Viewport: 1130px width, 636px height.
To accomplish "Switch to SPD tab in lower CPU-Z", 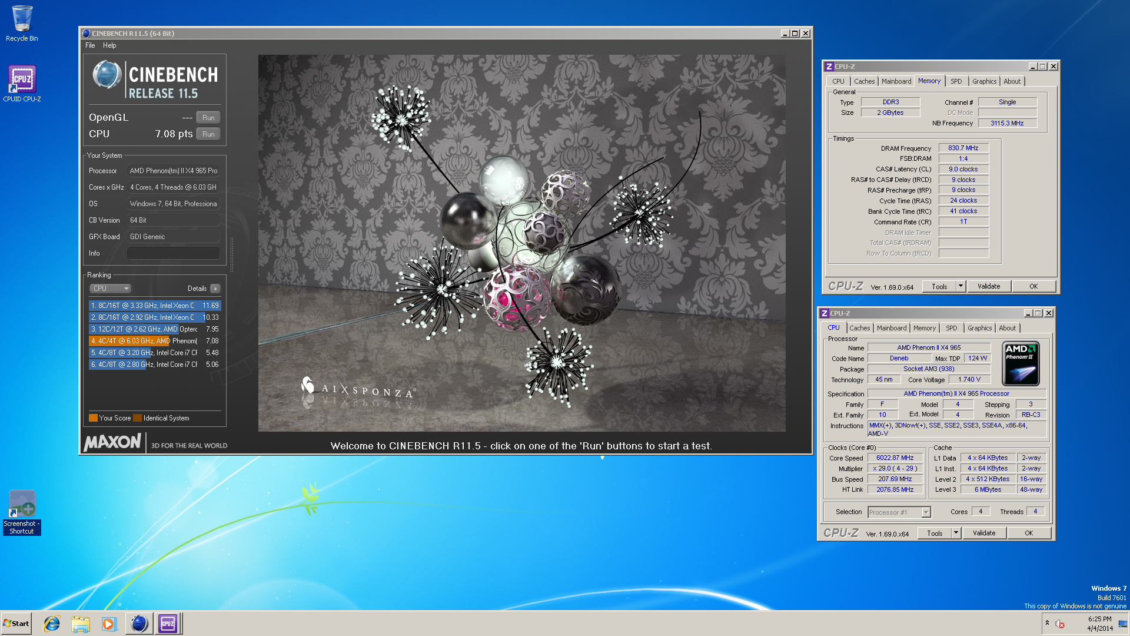I will (x=952, y=328).
